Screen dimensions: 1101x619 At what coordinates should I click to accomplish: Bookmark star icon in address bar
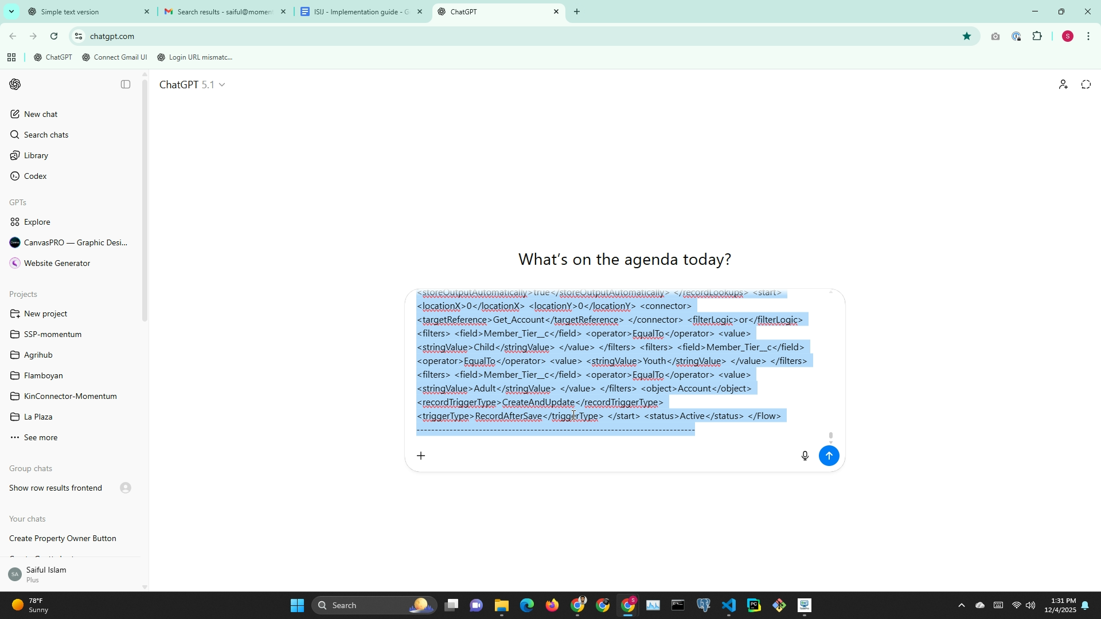(967, 36)
